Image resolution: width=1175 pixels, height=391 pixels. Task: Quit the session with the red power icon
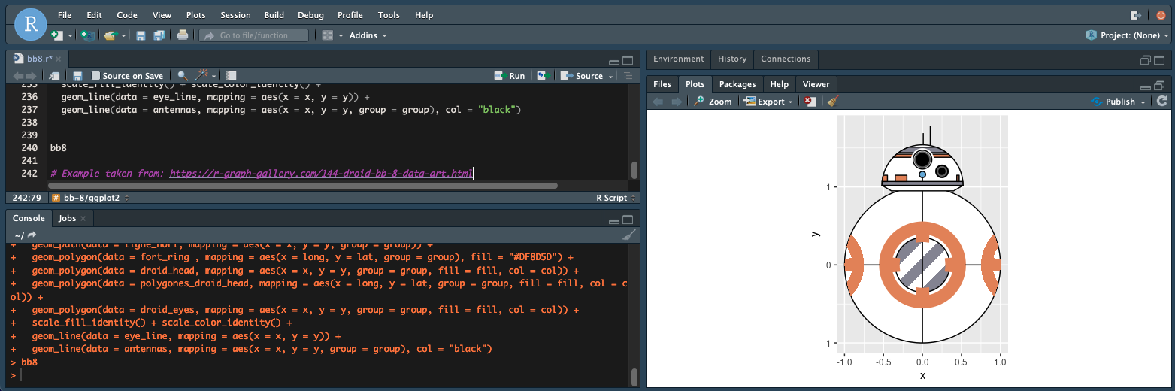pos(1161,15)
